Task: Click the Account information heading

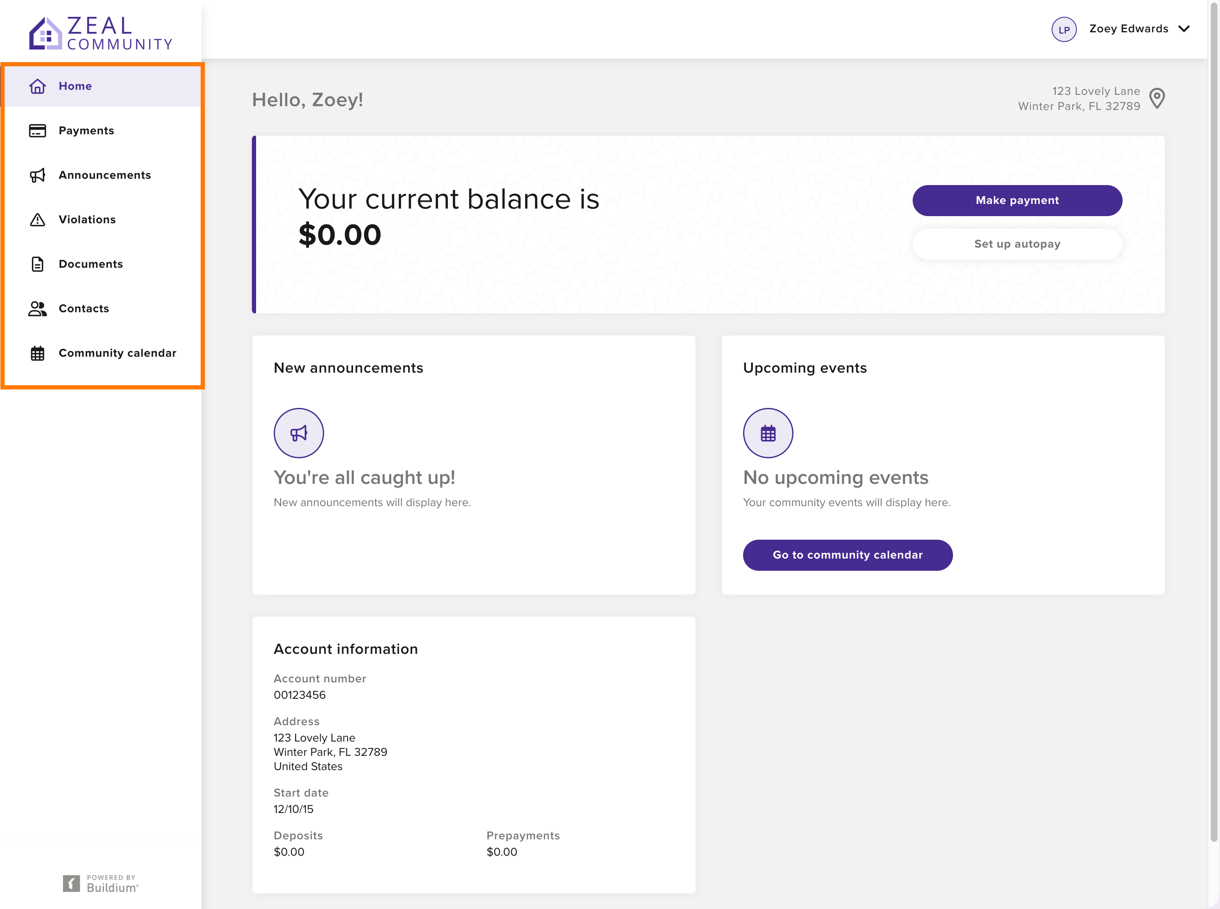Action: 346,649
